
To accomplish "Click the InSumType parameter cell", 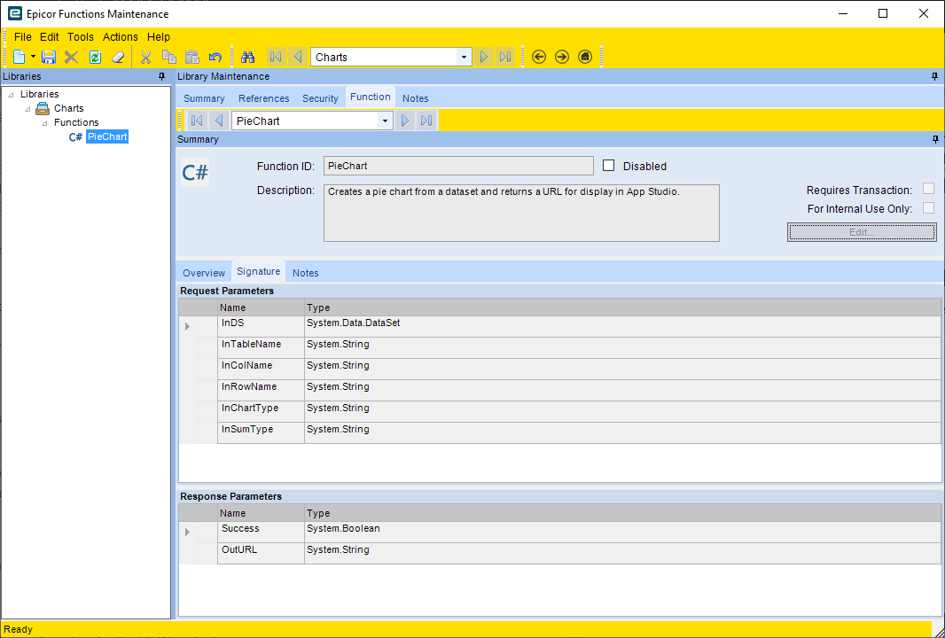I will [x=261, y=432].
